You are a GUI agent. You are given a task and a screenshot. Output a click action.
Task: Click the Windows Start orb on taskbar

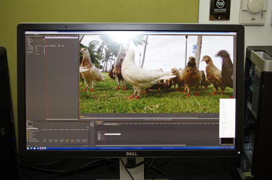pyautogui.click(x=28, y=148)
